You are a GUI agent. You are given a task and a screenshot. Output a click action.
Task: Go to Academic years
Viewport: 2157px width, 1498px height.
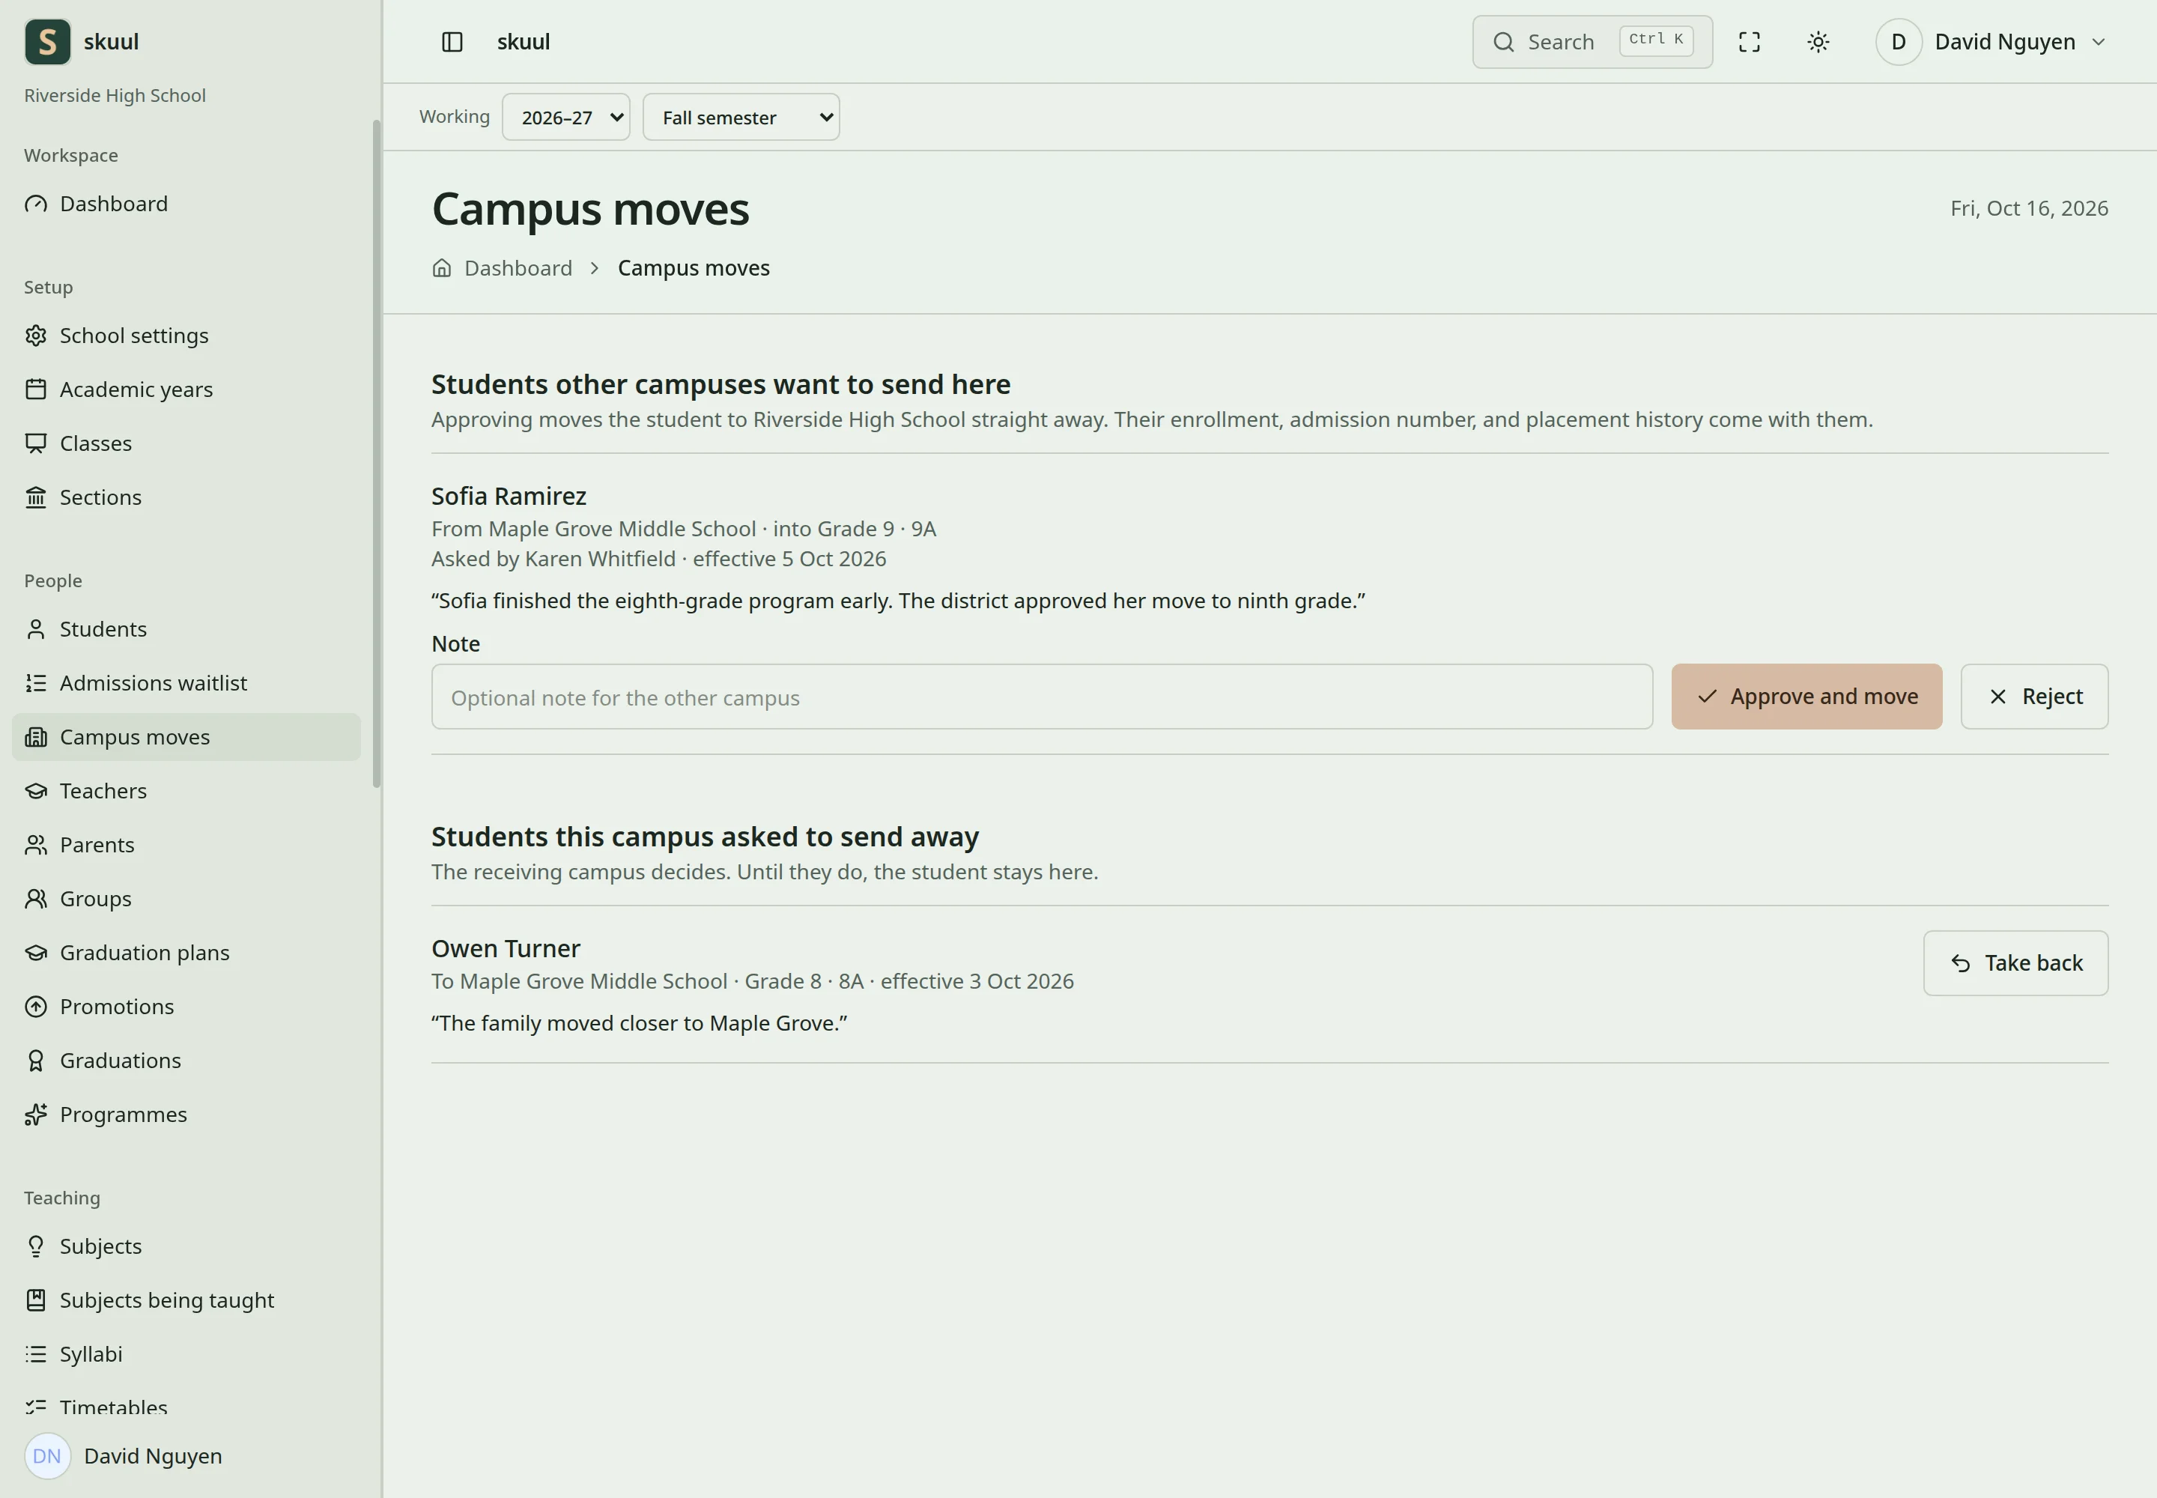pos(186,389)
